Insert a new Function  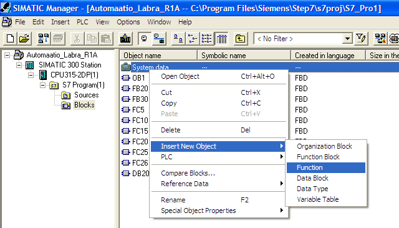pyautogui.click(x=326, y=167)
